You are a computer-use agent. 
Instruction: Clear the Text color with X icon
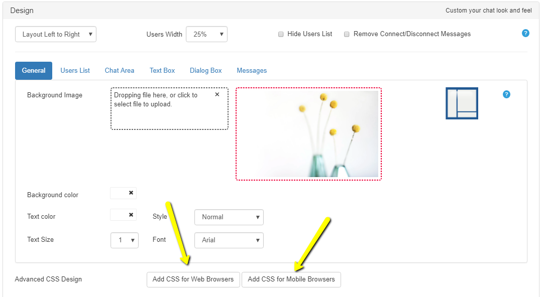pyautogui.click(x=131, y=215)
